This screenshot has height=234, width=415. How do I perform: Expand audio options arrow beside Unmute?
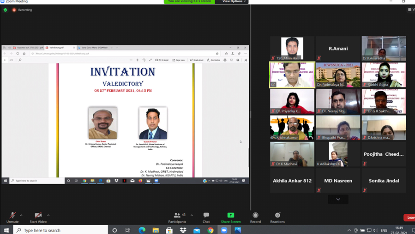coord(21,215)
